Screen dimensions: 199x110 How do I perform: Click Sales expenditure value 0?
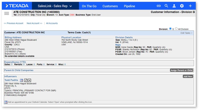click(x=12, y=65)
